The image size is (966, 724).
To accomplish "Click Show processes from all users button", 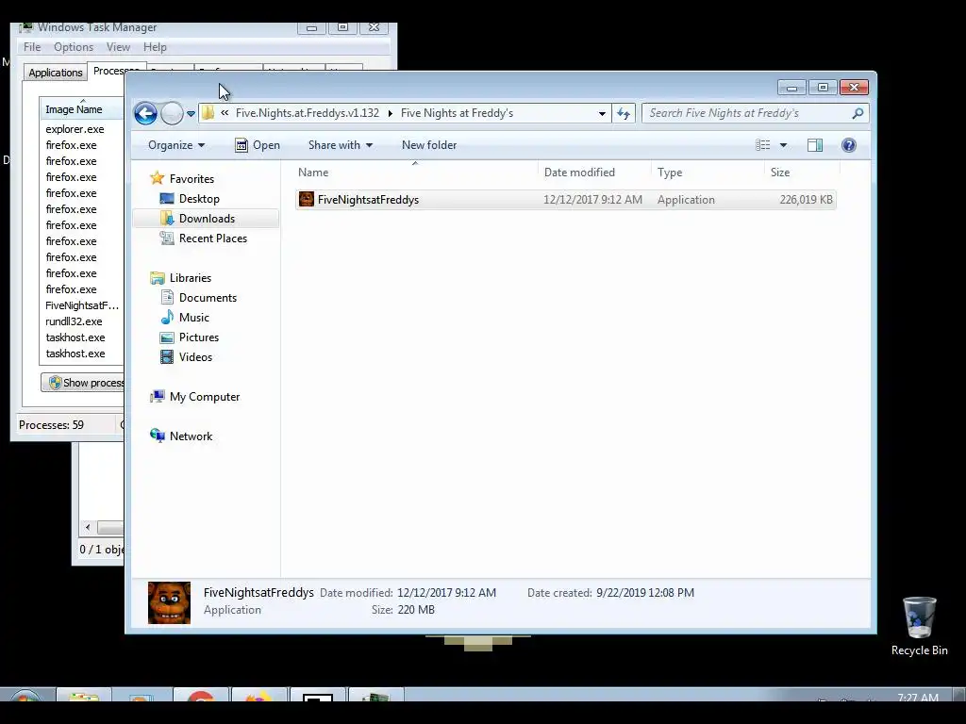I will [83, 383].
